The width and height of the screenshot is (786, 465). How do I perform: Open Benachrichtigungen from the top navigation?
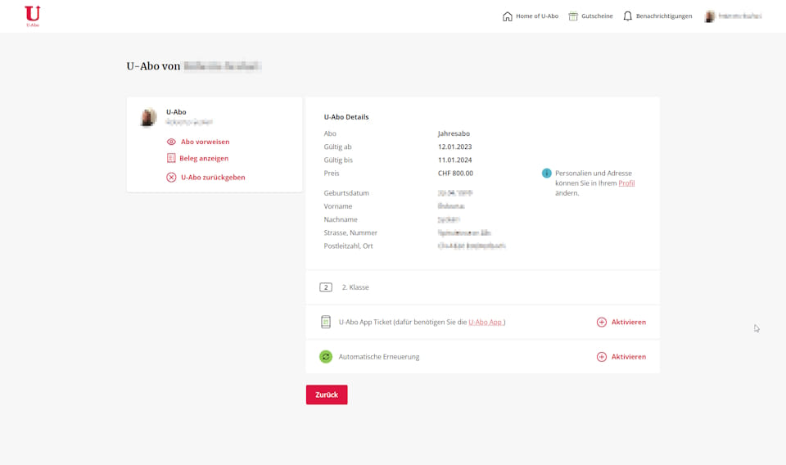[x=663, y=16]
